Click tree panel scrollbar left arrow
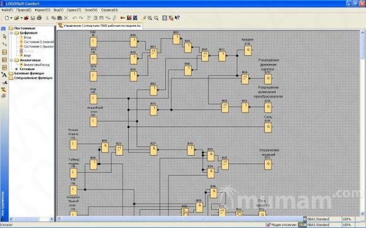The height and width of the screenshot is (228, 366). point(11,219)
